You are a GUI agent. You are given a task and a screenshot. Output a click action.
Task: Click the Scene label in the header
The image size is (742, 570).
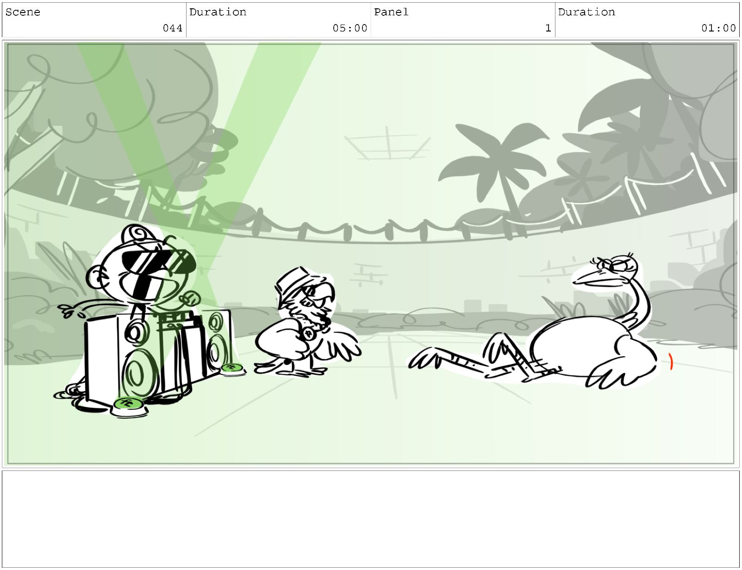(23, 12)
